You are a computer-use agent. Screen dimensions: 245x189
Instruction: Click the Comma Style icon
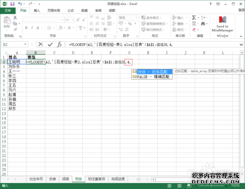tap(135, 24)
